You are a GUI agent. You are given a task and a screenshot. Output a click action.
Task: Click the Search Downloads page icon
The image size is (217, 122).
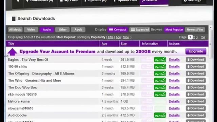[x=14, y=19]
